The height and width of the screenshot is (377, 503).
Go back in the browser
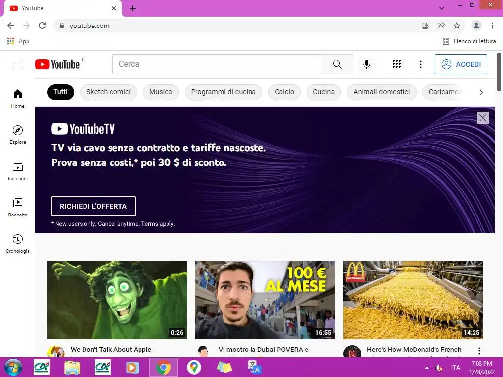pyautogui.click(x=11, y=26)
